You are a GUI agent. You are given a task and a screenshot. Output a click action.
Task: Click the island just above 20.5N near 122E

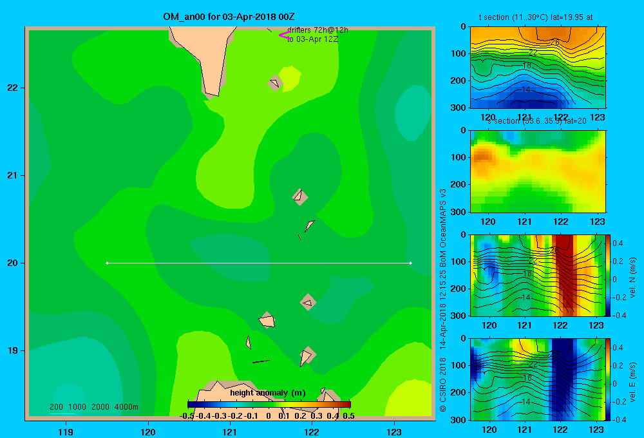(300, 197)
